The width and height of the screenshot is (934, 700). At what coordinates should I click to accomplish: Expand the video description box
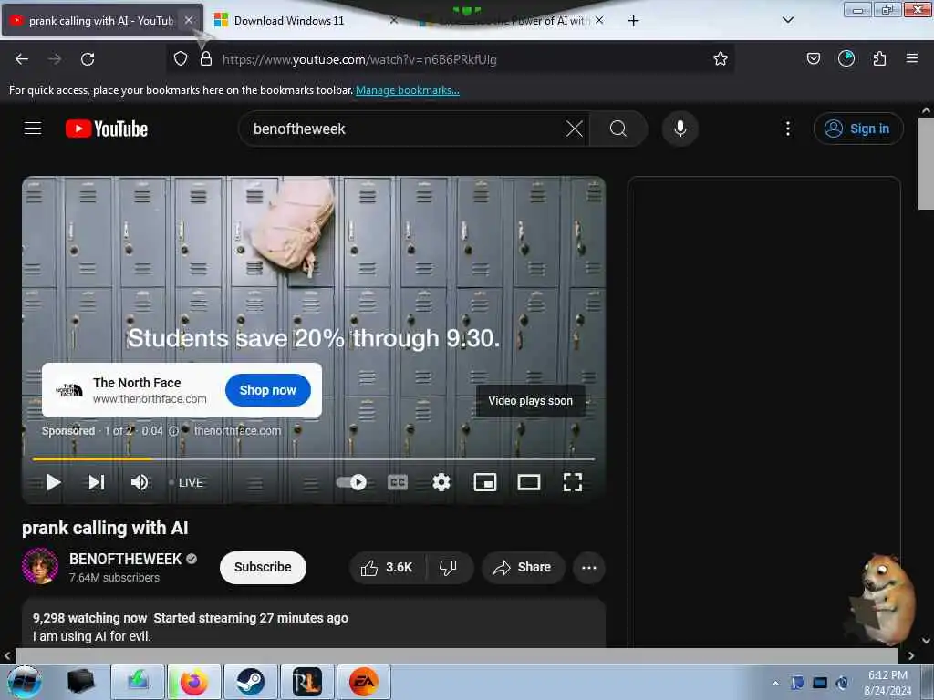point(314,623)
